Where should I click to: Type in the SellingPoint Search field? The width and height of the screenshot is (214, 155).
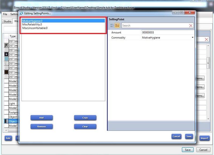point(155,26)
